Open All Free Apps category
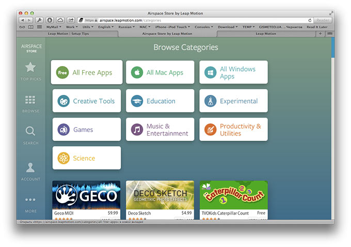The width and height of the screenshot is (351, 247). point(87,72)
